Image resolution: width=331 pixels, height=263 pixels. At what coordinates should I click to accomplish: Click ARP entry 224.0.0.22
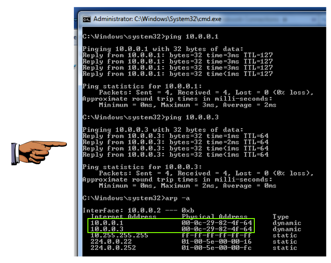(111, 241)
